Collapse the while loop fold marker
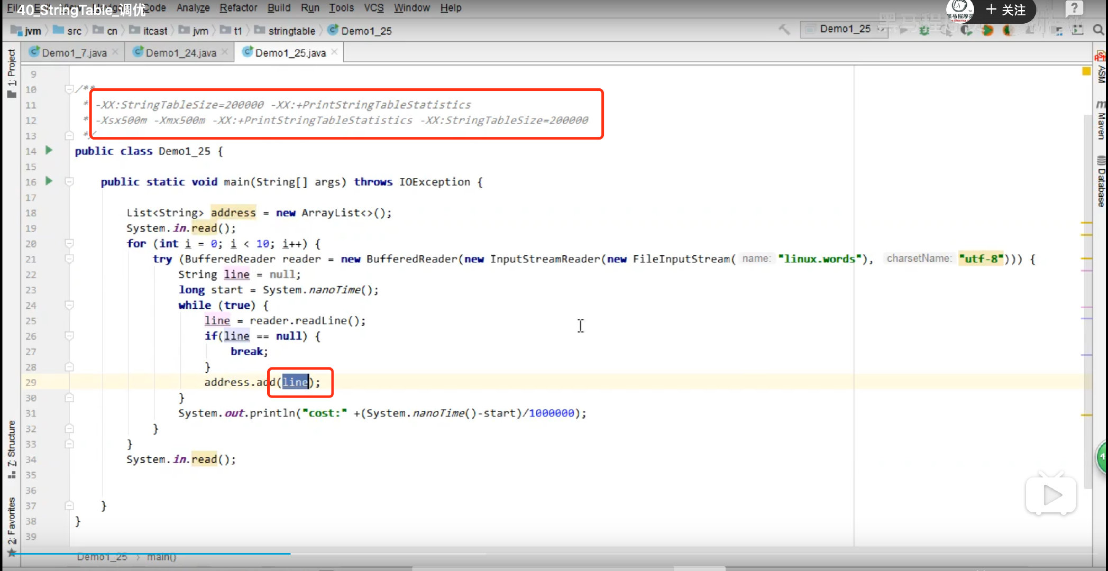The width and height of the screenshot is (1108, 571). [x=69, y=305]
